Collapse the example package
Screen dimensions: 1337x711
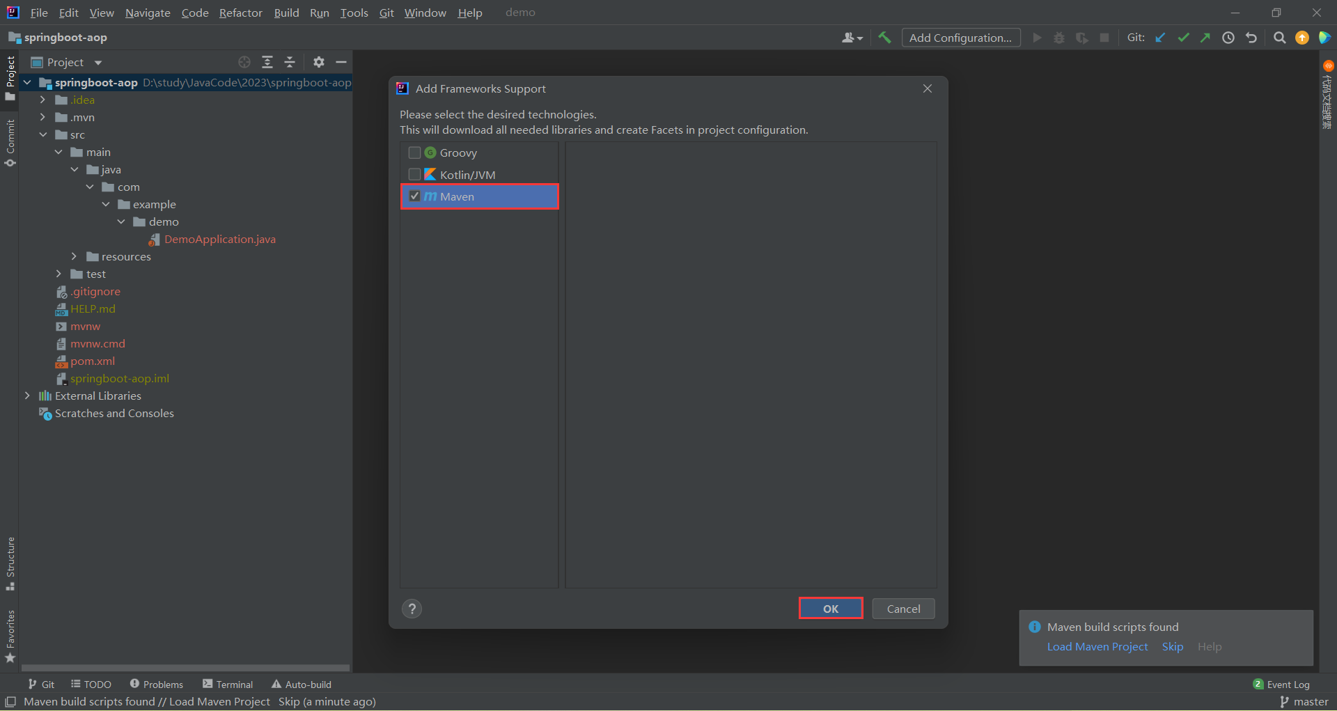point(105,205)
